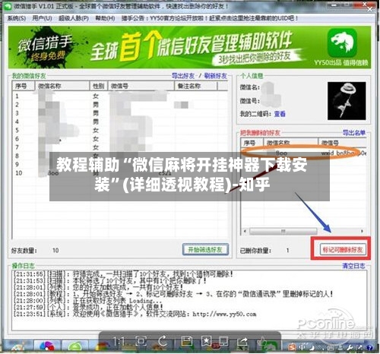Click the 刷新好友 link

point(216,76)
